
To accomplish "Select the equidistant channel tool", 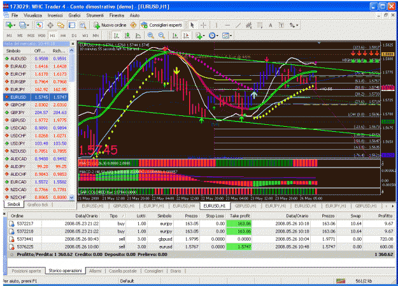I will coord(249,25).
